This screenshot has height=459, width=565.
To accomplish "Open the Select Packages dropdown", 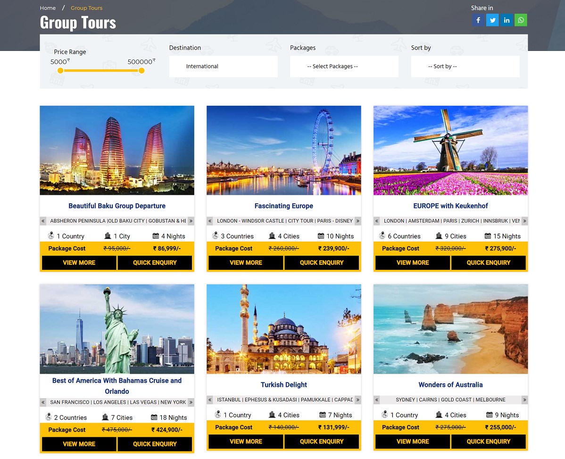I will 344,66.
